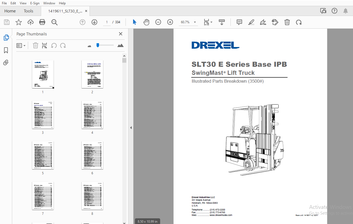Delete with the toolbar trash icon
Screen dimensions: 353x224
pyautogui.click(x=287, y=22)
